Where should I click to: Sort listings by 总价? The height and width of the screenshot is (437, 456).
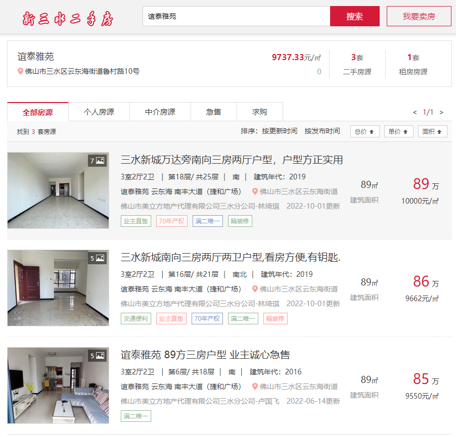[x=364, y=131]
